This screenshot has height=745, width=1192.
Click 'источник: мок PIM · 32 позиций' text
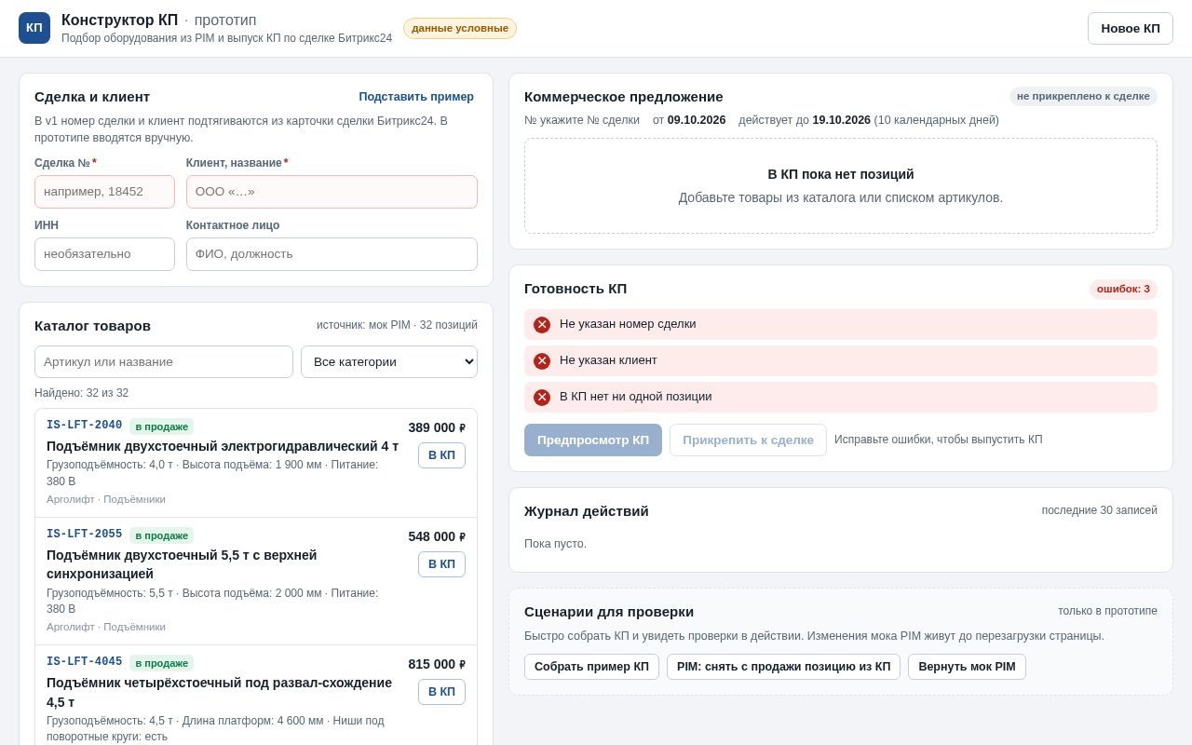397,325
